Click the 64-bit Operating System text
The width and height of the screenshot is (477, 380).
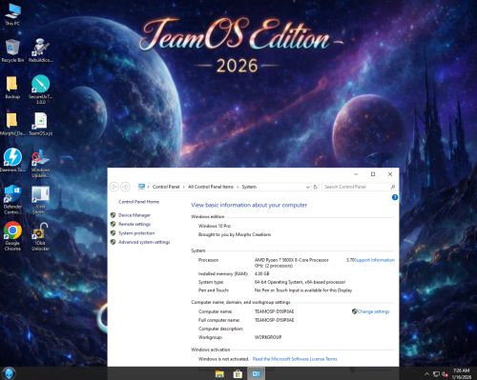click(x=300, y=282)
